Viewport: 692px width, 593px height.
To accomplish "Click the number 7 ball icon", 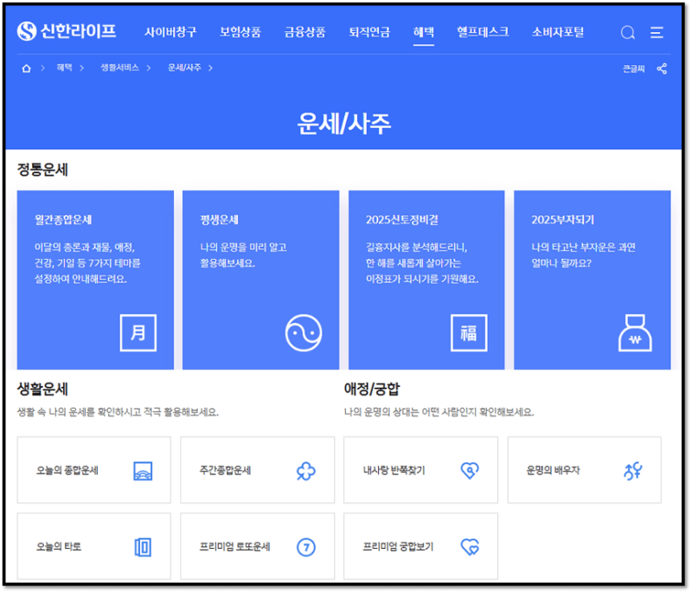I will (x=306, y=547).
